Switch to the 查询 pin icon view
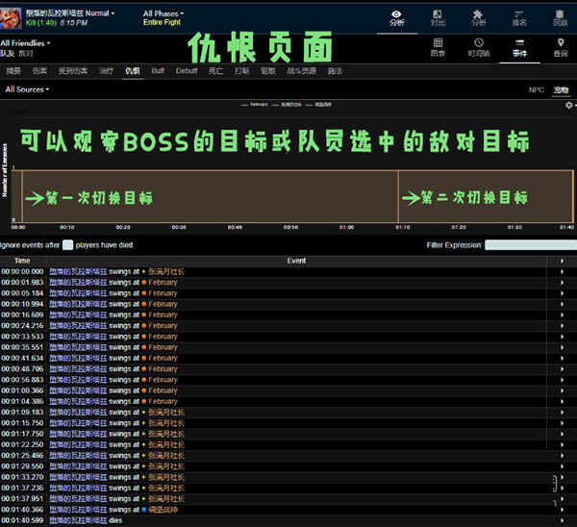This screenshot has height=527, width=577. (561, 48)
